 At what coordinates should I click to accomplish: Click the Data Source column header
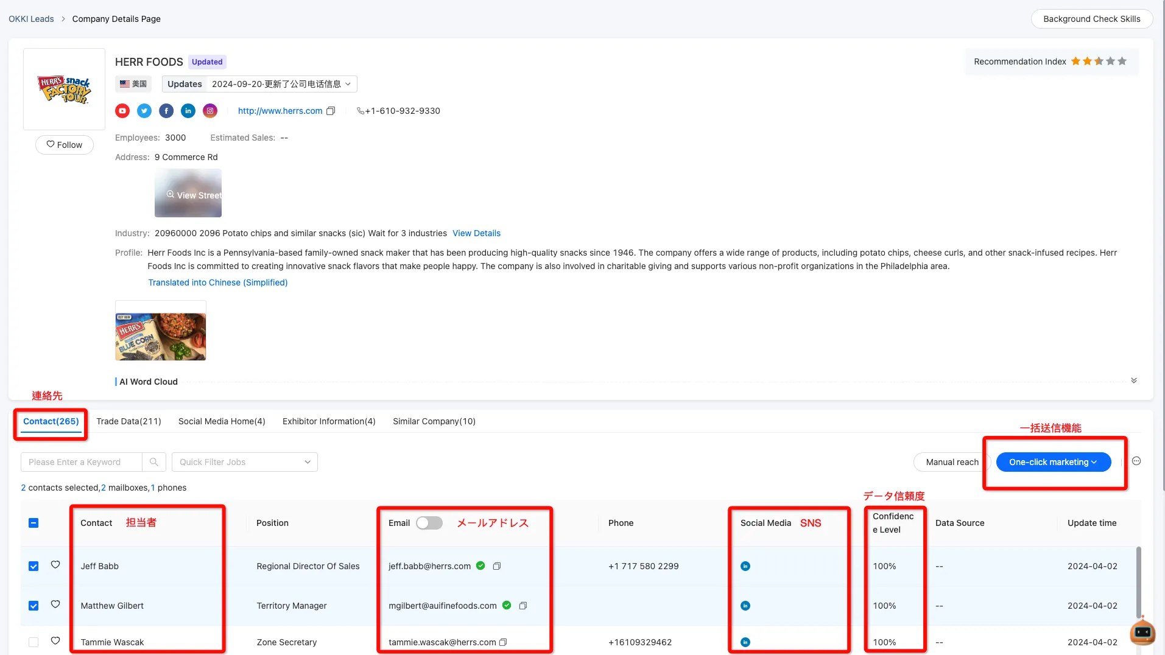960,523
